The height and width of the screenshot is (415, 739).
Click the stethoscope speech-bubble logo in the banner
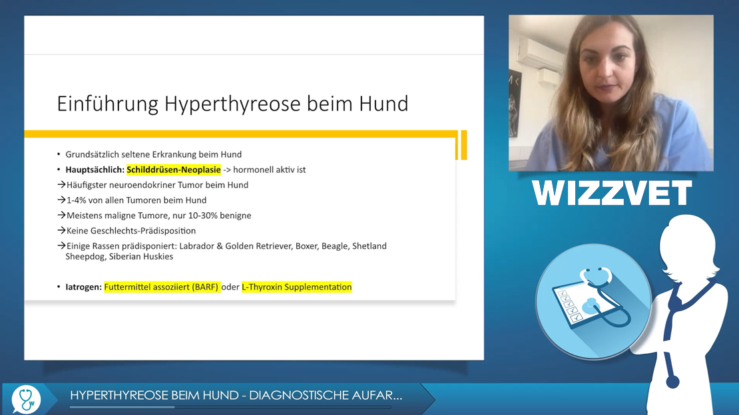tap(26, 399)
